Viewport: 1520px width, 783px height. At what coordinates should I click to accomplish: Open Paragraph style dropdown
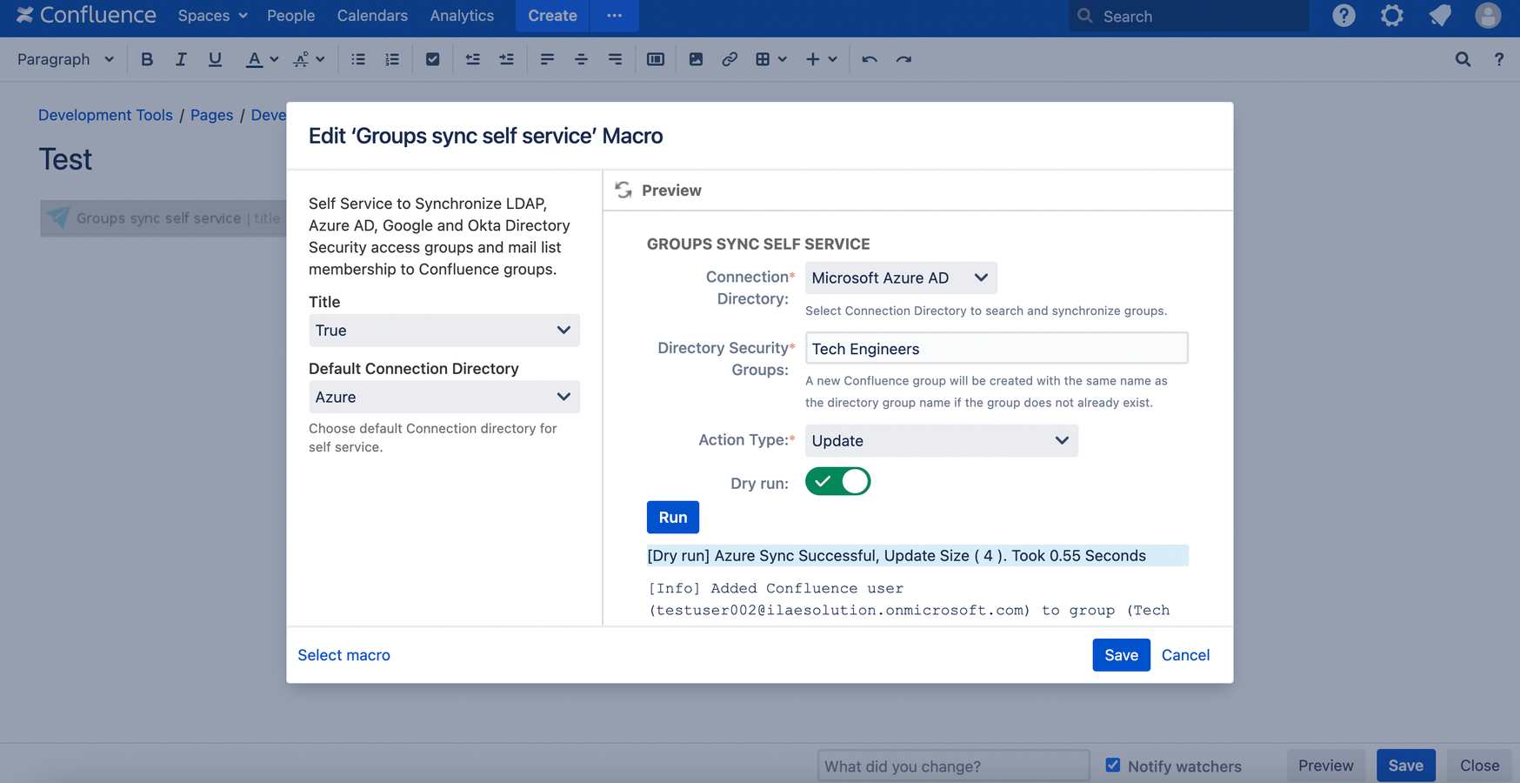pos(65,59)
